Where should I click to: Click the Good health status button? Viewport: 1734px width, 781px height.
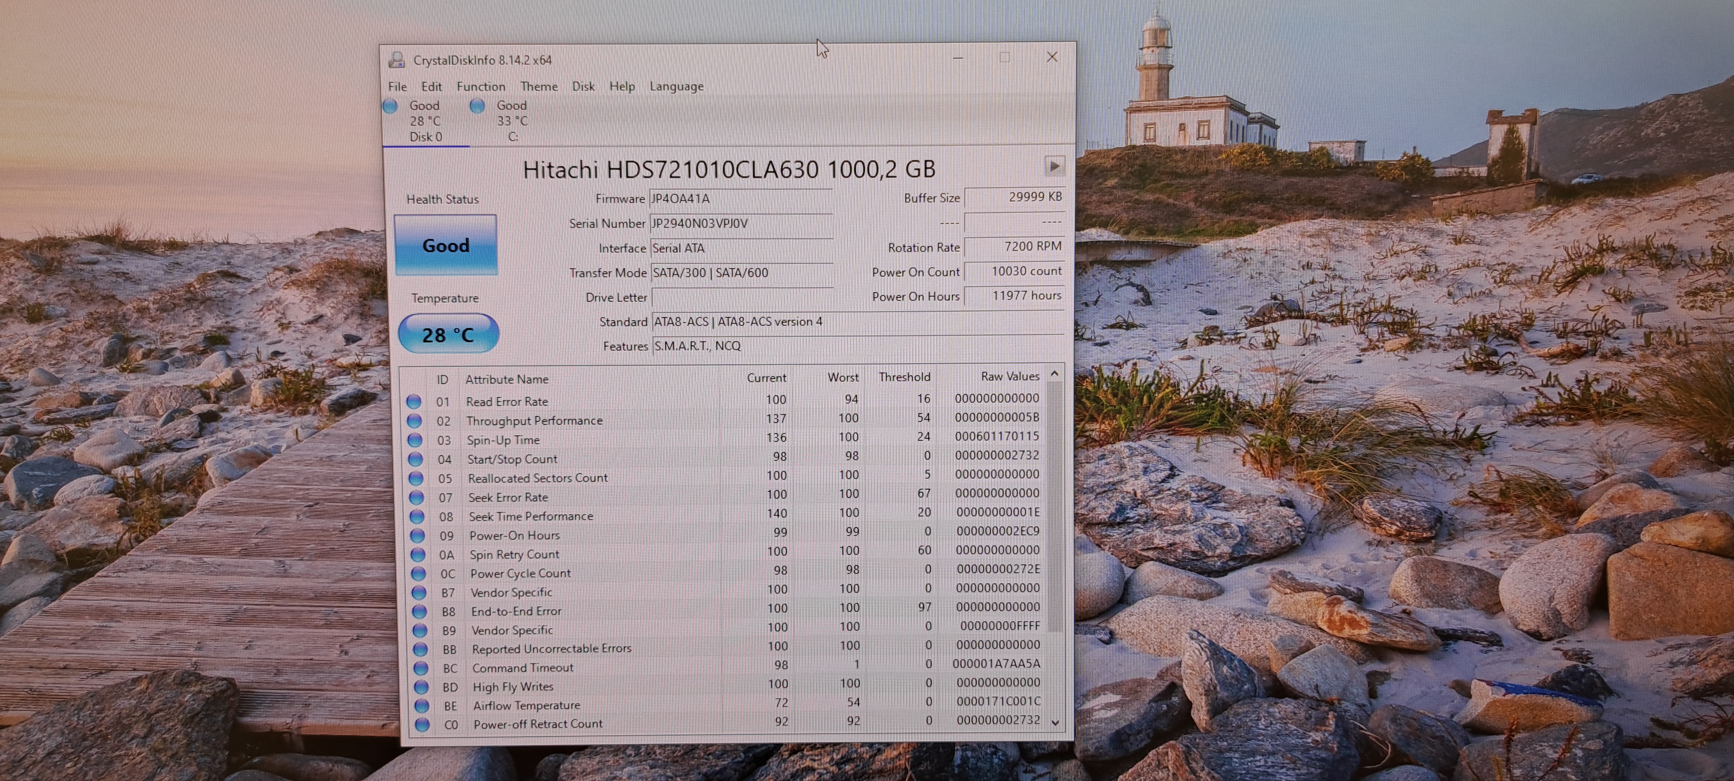tap(445, 245)
